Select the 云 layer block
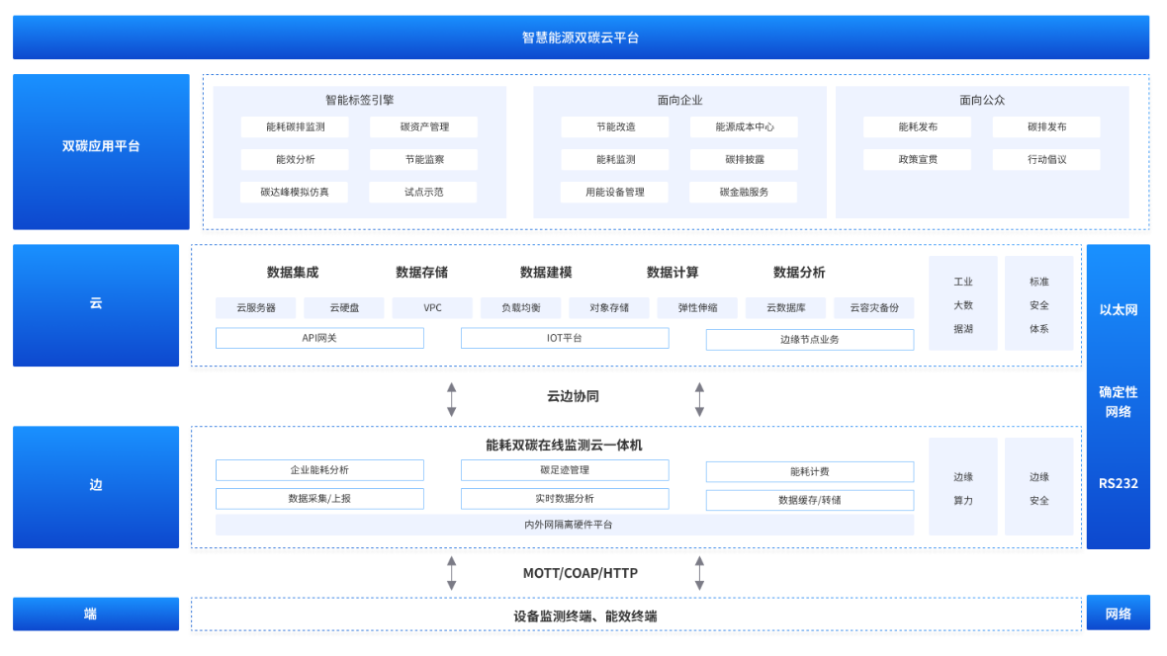Image resolution: width=1167 pixels, height=656 pixels. 96,305
